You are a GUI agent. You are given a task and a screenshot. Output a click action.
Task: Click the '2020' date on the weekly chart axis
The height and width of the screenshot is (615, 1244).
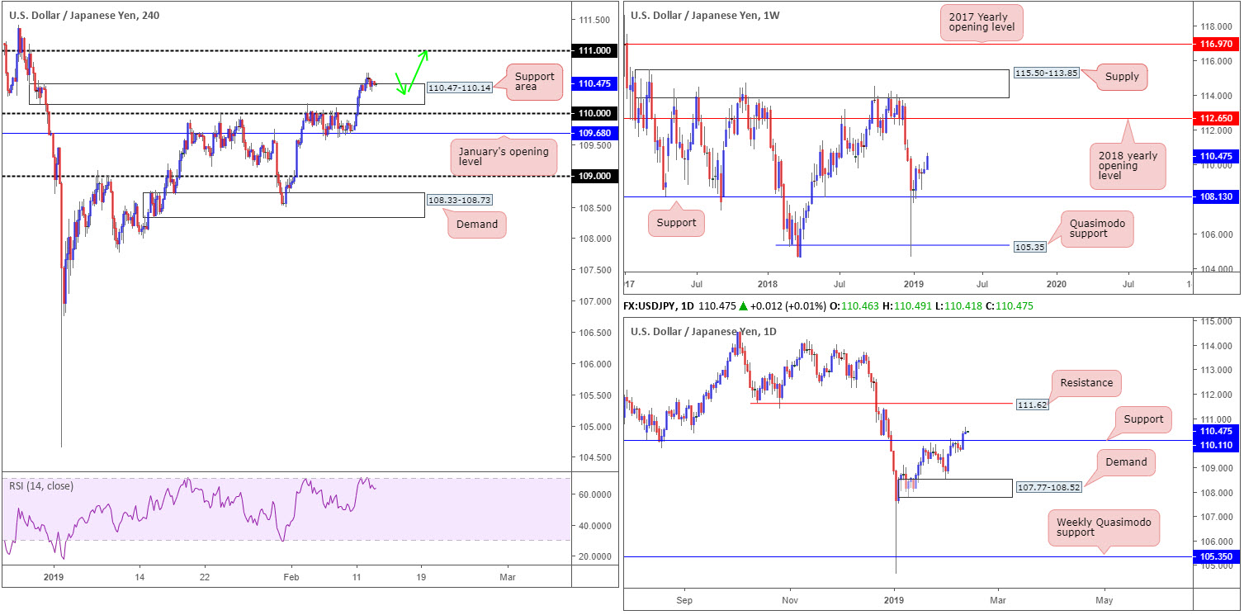coord(1057,282)
